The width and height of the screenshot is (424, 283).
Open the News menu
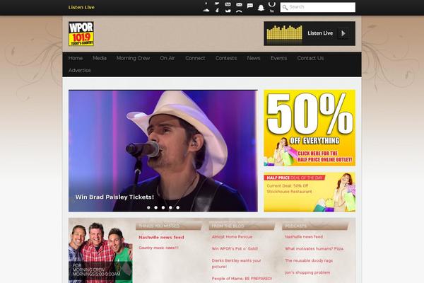254,58
